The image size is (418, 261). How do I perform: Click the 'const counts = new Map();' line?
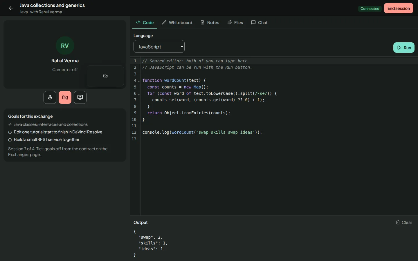(x=178, y=87)
